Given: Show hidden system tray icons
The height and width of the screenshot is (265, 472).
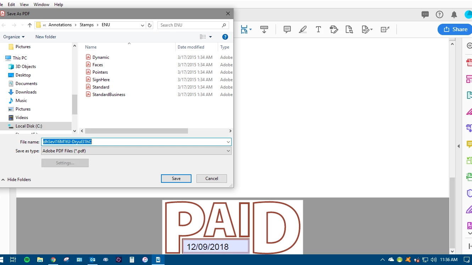Looking at the screenshot, I should (383, 260).
